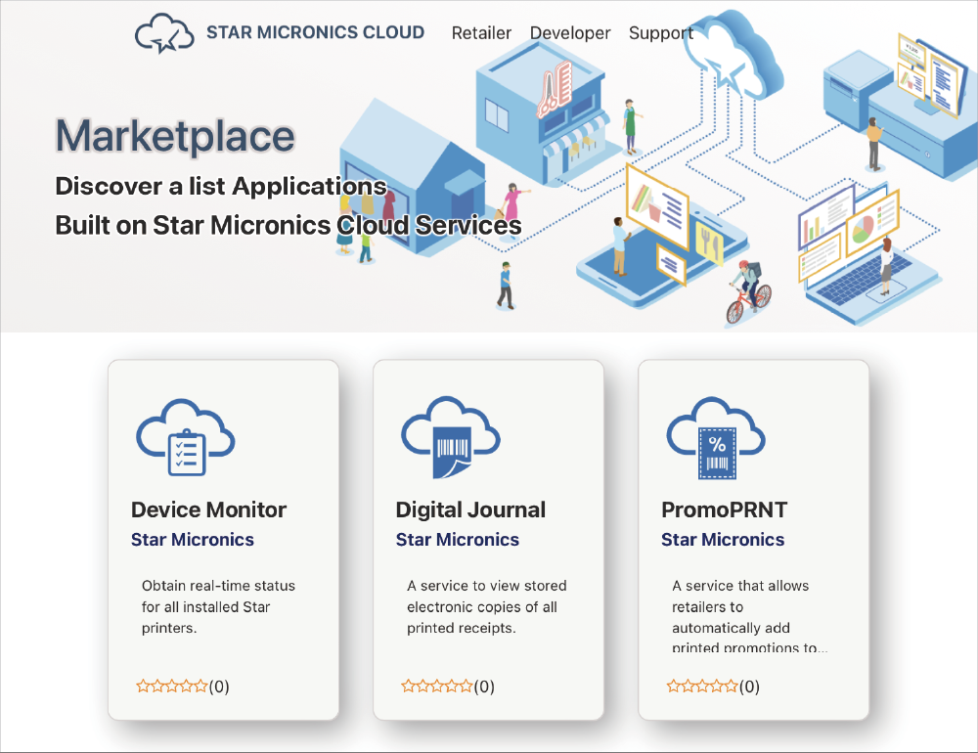Click the star rating under PromoPRNT
This screenshot has height=753, width=978.
702,687
